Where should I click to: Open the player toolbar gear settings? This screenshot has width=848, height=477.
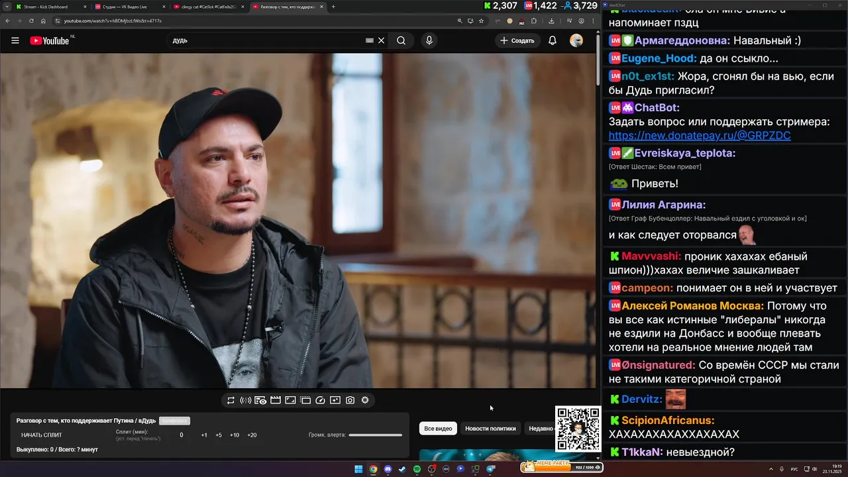[x=365, y=400]
